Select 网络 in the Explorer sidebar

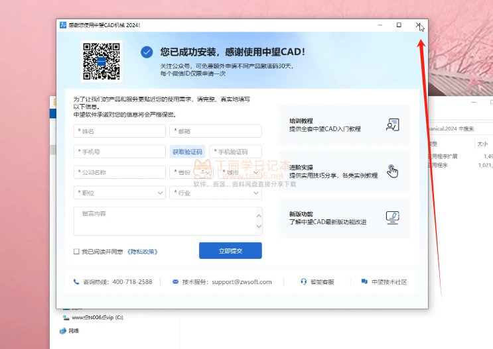[x=73, y=330]
